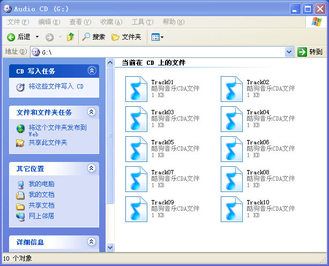Go up one folder level icon
This screenshot has width=329, height=266.
click(x=71, y=37)
